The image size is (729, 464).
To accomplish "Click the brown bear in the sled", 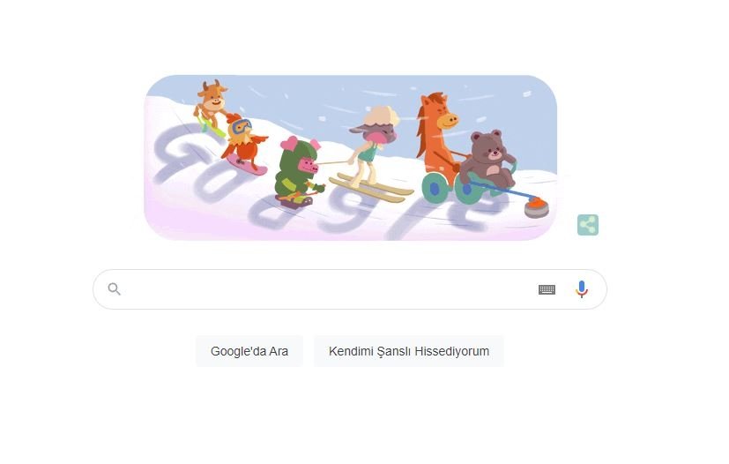I will click(x=488, y=158).
